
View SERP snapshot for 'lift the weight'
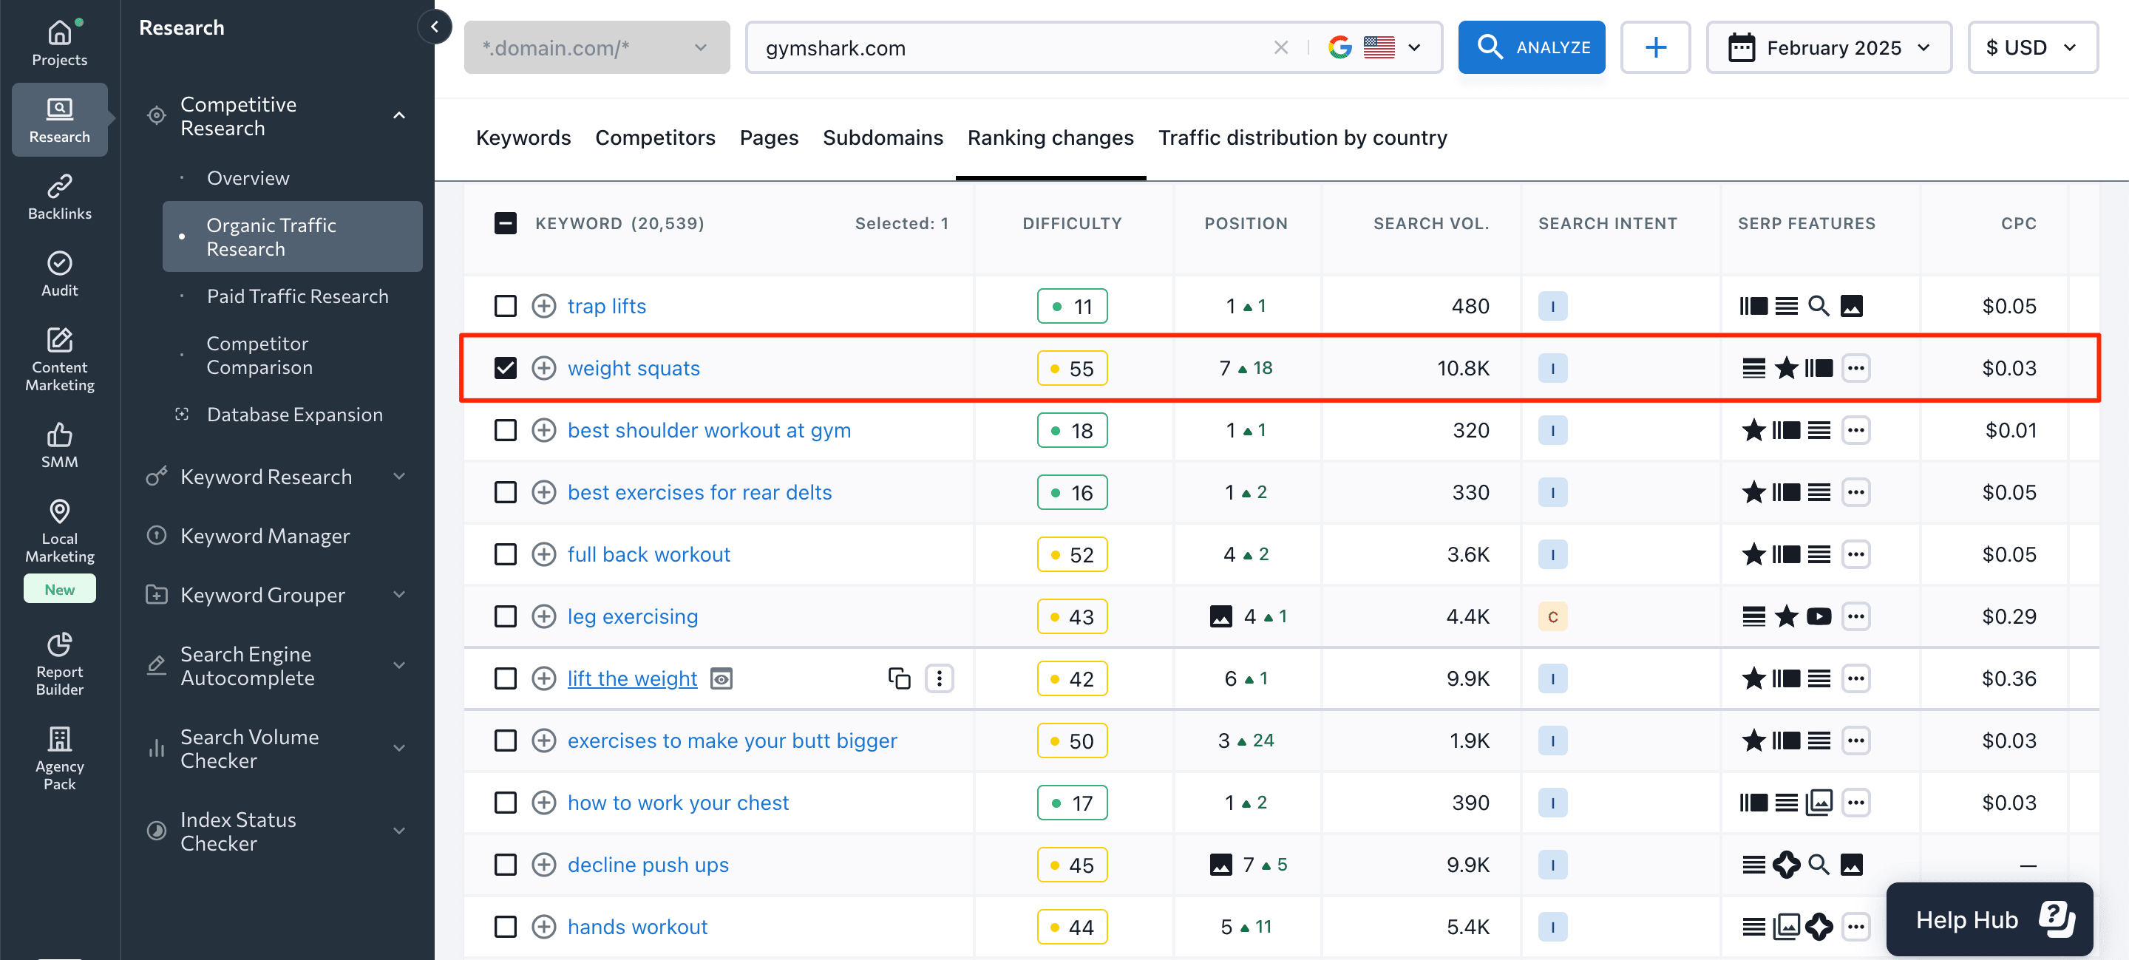click(x=721, y=679)
